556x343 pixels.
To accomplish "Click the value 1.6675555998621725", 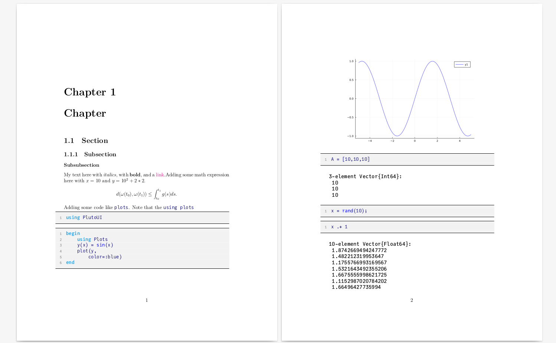I will click(x=359, y=275).
